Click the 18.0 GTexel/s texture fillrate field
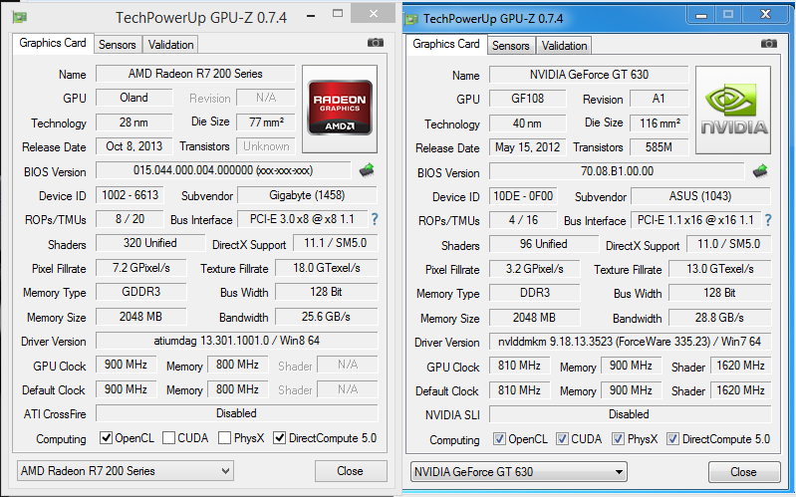Screen dimensions: 796x497 click(x=327, y=268)
